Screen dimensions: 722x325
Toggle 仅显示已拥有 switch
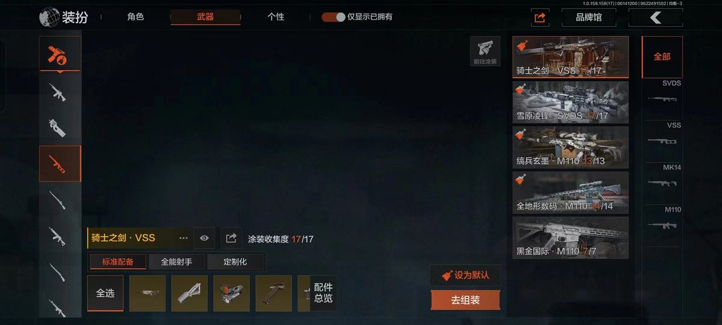[x=333, y=17]
